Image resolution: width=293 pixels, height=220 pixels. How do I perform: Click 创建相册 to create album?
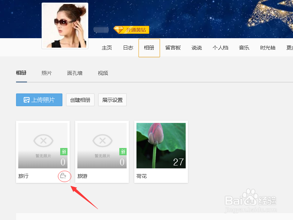click(80, 100)
